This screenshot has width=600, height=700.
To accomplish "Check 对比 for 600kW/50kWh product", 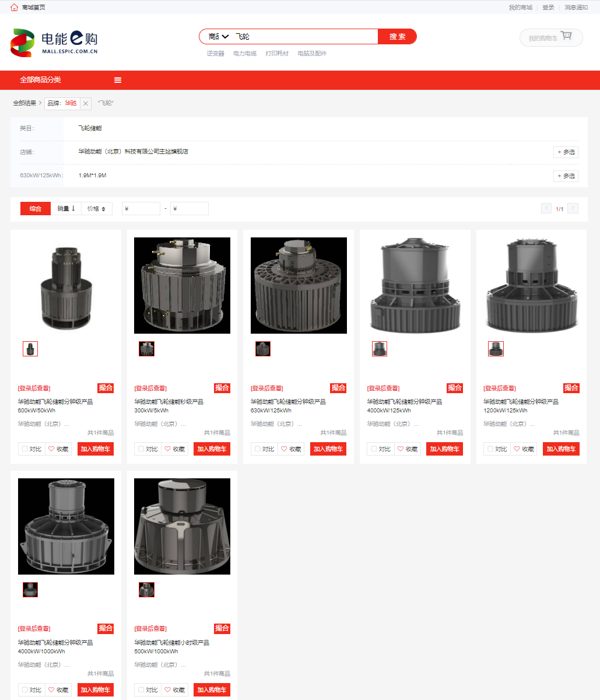I will (24, 449).
